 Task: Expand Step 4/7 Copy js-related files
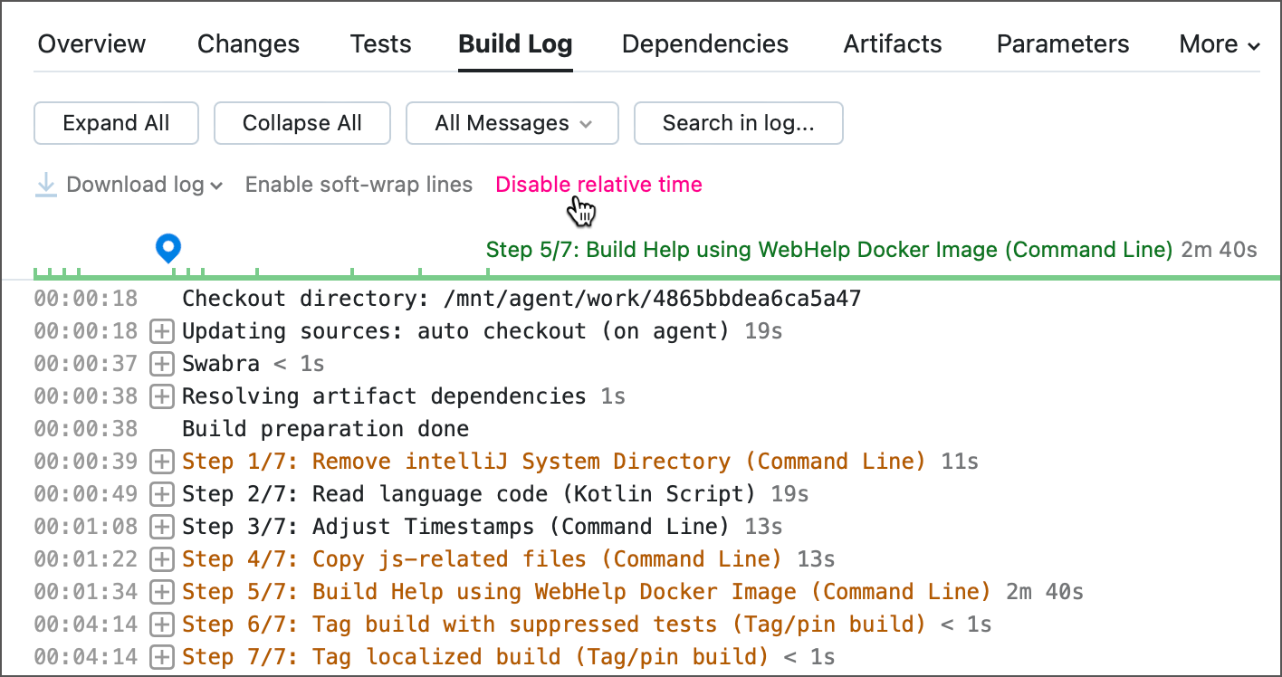click(161, 559)
